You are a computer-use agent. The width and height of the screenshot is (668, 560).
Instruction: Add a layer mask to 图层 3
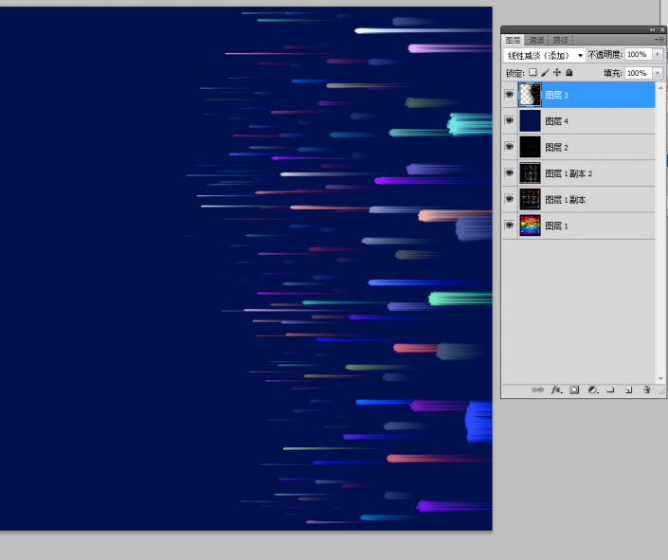click(x=574, y=389)
